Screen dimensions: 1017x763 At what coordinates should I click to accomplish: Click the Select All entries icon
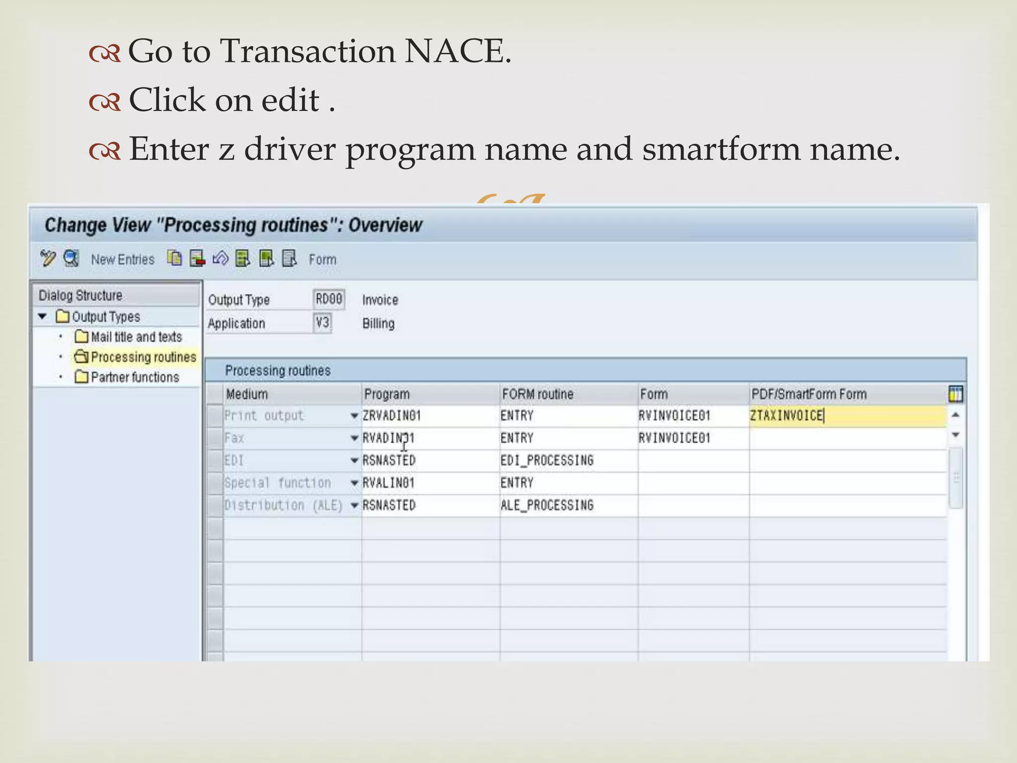(x=243, y=259)
